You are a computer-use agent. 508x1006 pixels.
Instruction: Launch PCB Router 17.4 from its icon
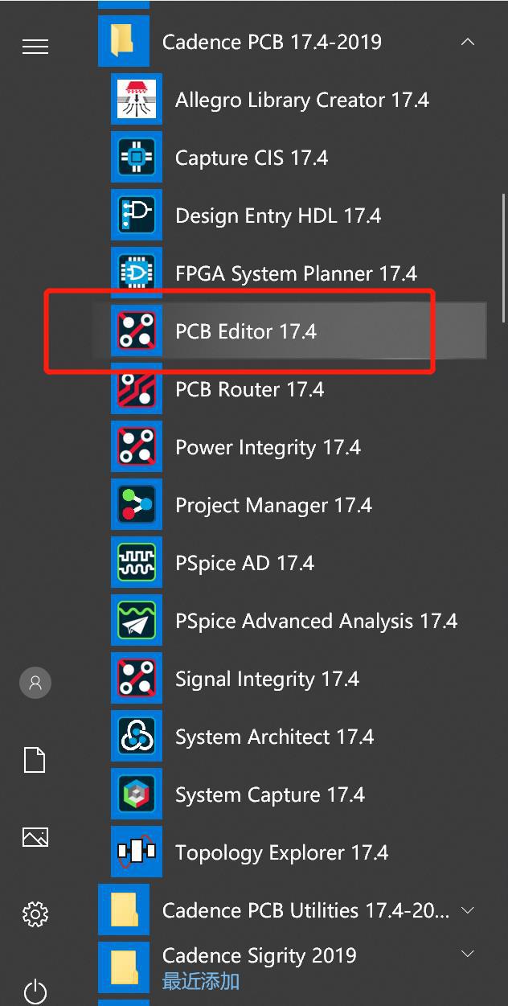137,389
